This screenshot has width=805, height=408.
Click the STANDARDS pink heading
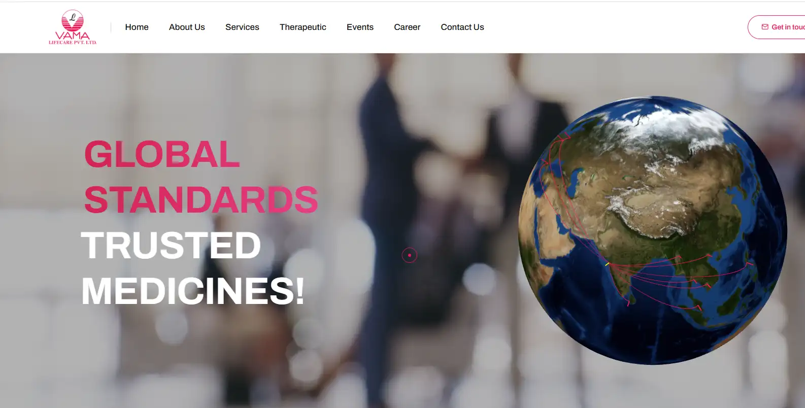[201, 199]
